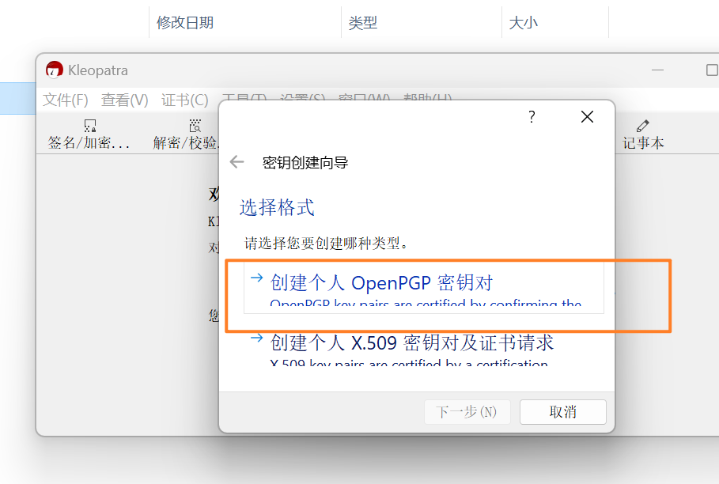This screenshot has width=719, height=484.
Task: Choose 创建个人 X.509 密钥对及证书请求 option
Action: (x=411, y=342)
